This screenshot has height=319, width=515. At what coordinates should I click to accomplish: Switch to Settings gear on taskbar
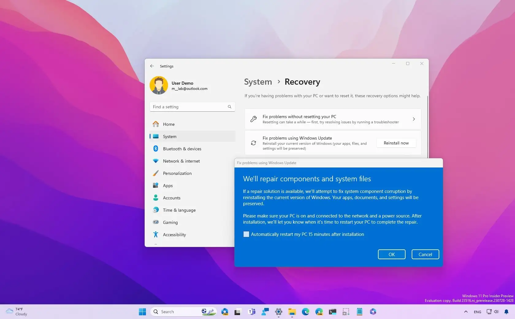278,312
